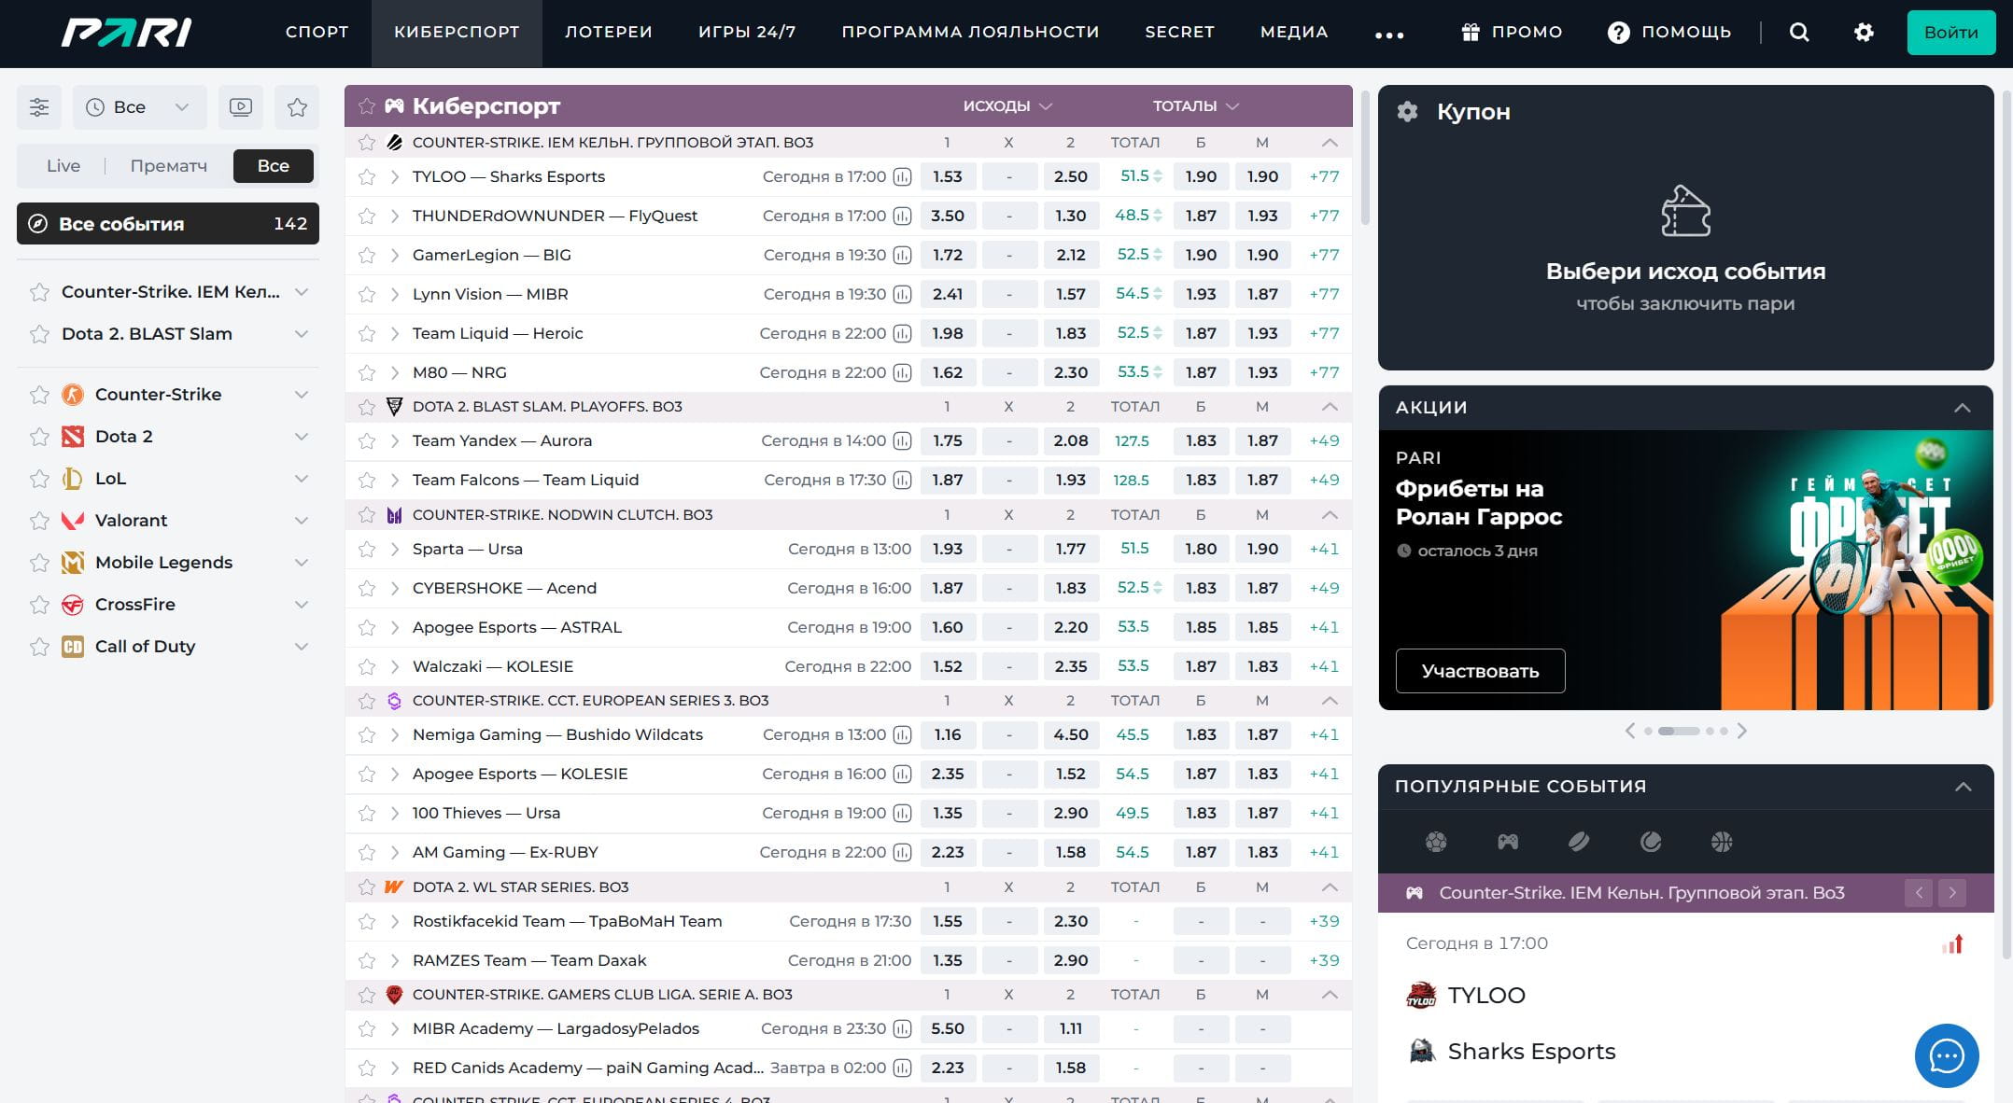Expand the ИСХОДЫ column dropdown

(x=1007, y=106)
